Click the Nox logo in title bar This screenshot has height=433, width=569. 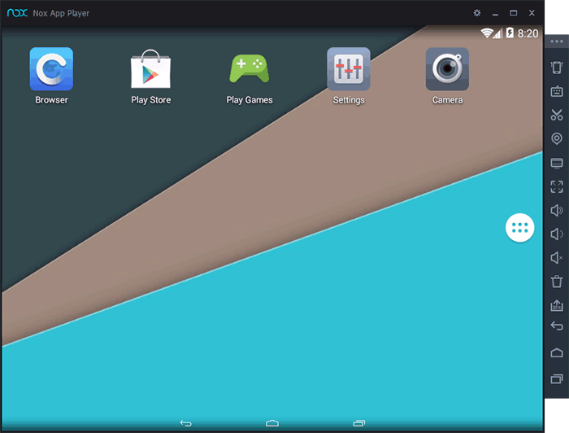click(17, 13)
